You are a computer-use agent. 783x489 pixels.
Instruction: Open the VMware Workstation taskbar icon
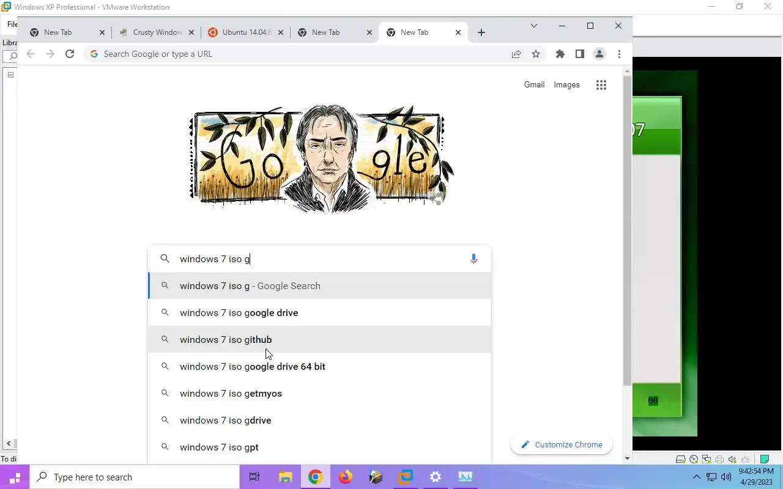point(405,477)
